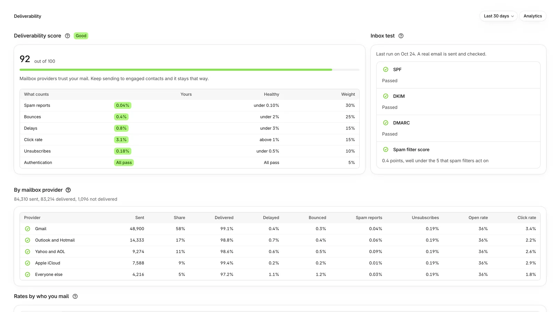The height and width of the screenshot is (312, 556).
Task: Click Apple iCloud status check icon
Action: [x=27, y=263]
